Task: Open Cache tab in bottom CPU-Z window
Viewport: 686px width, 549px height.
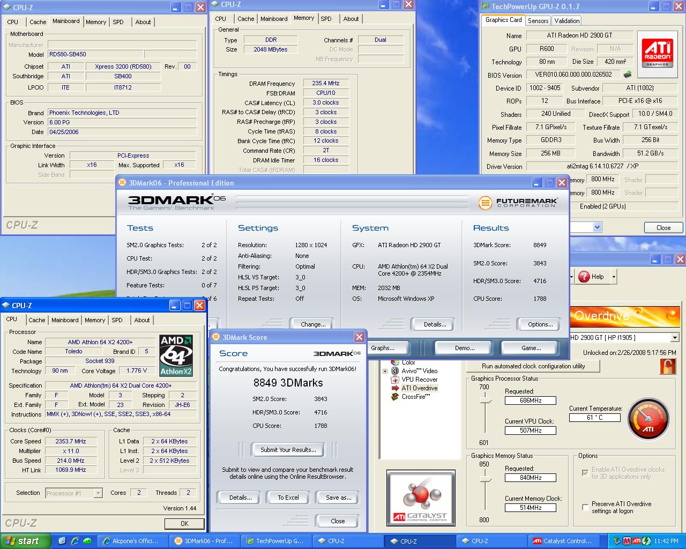Action: click(37, 320)
